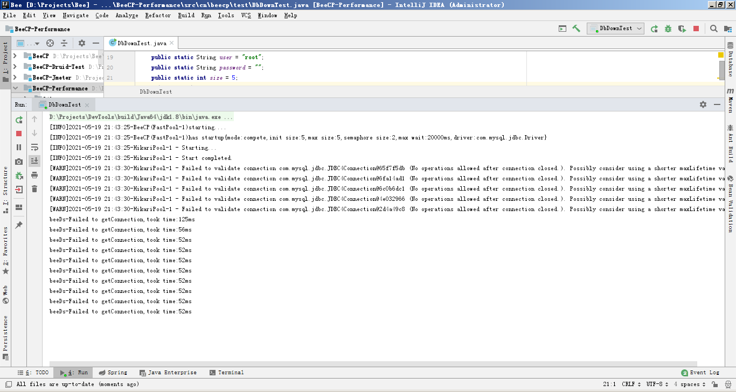Expand the BeeCP-Jmeter module
Viewport: 736px width, 392px height.
[x=15, y=78]
